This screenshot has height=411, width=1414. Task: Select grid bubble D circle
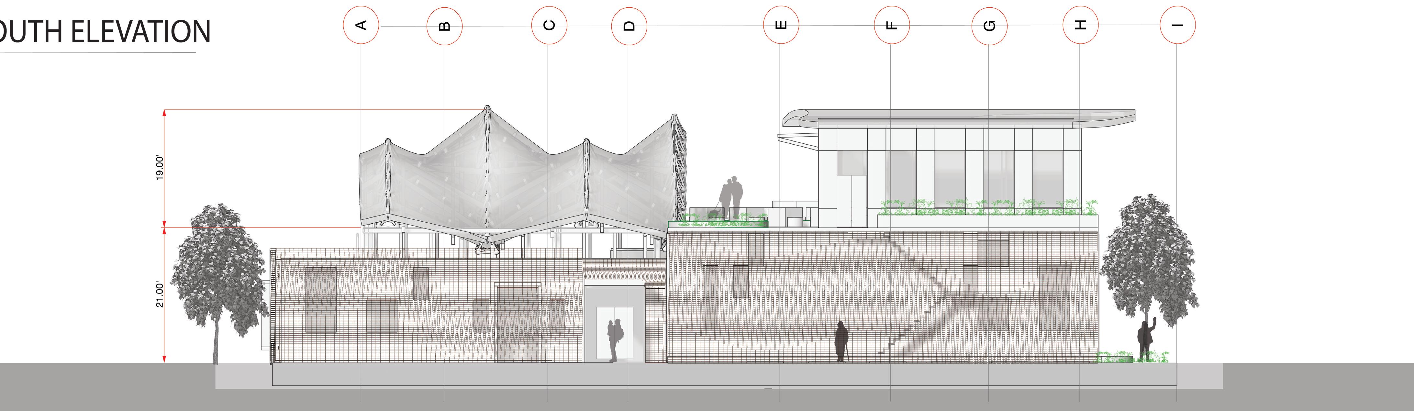[x=629, y=26]
